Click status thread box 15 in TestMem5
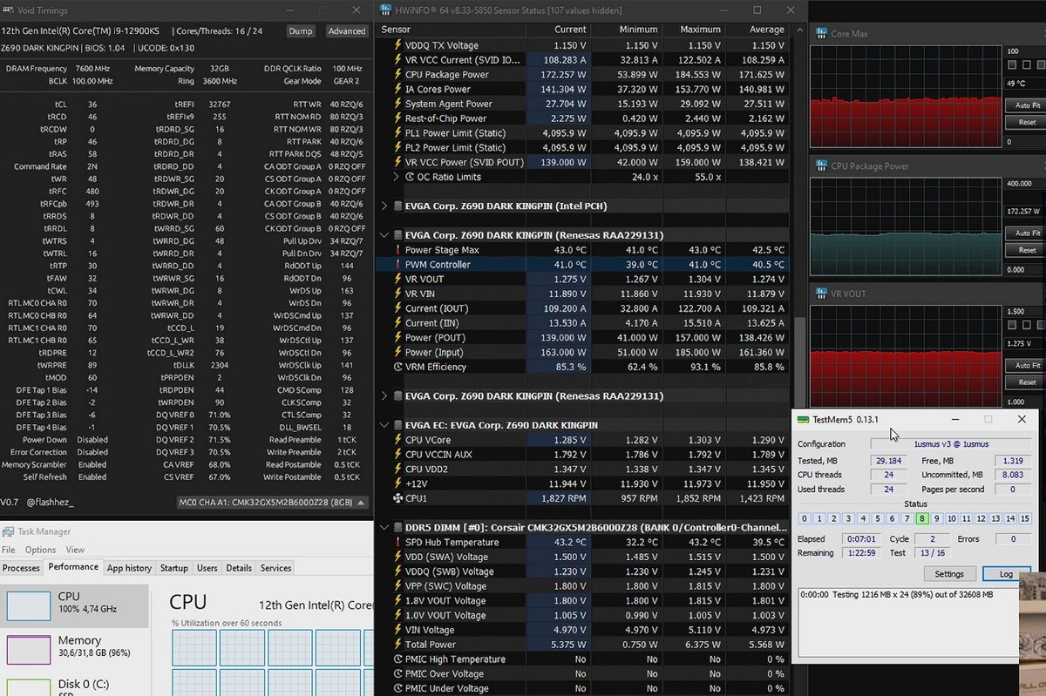The width and height of the screenshot is (1046, 696). pos(1027,519)
